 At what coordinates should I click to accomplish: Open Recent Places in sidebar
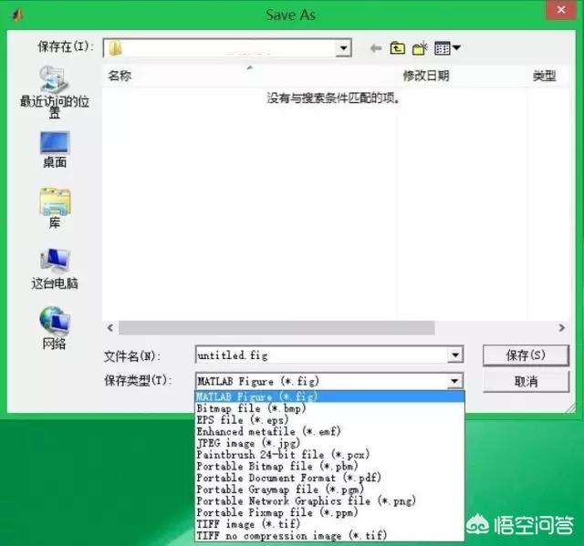[x=54, y=91]
